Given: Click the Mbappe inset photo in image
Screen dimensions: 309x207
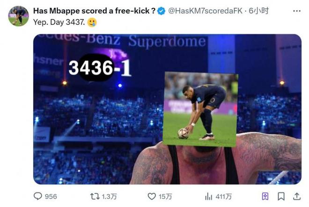Looking at the screenshot, I should click(x=200, y=109).
